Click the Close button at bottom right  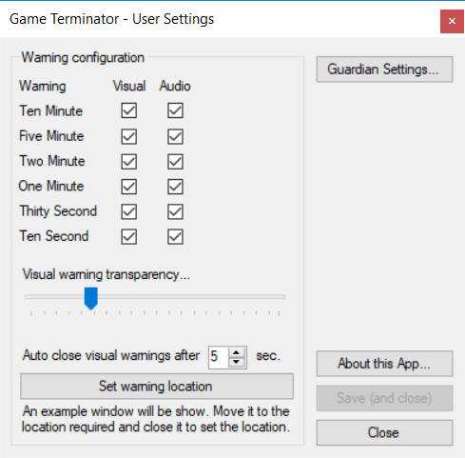point(384,432)
